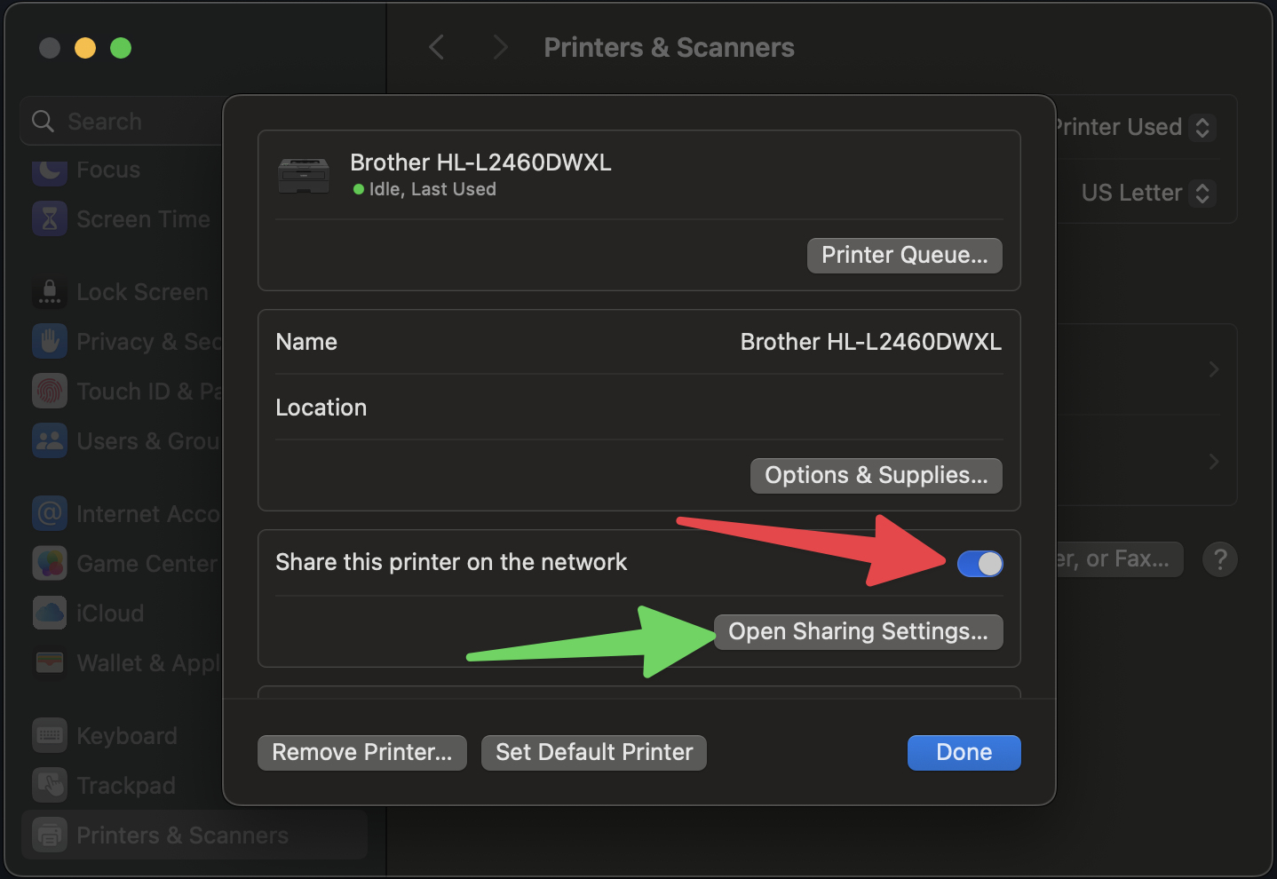Image resolution: width=1277 pixels, height=879 pixels.
Task: Click the 'Name' label text
Action: pos(306,342)
